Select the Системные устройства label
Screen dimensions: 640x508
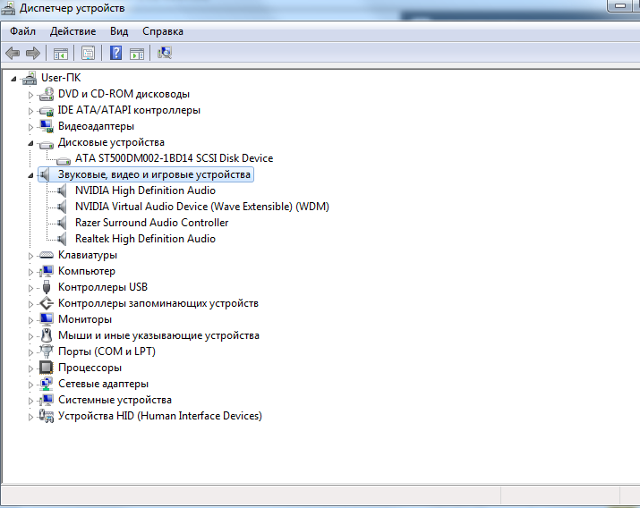[x=115, y=400]
